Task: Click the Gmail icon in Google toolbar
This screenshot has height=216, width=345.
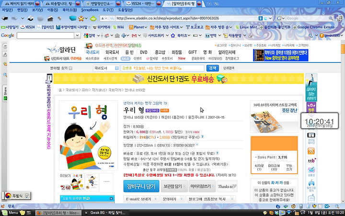Action: click(x=134, y=36)
